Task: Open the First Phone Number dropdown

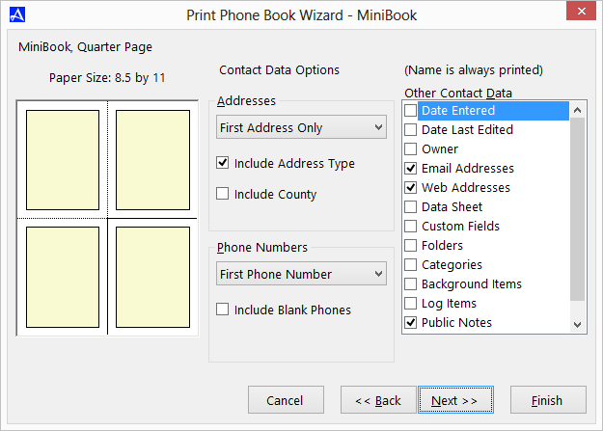Action: point(301,274)
